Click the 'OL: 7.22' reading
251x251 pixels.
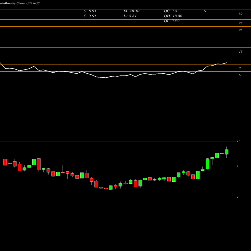pos(172,21)
